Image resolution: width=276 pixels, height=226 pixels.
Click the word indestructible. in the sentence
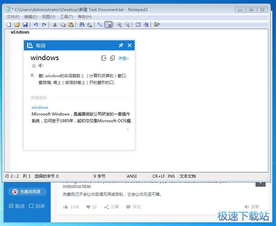tap(78, 186)
